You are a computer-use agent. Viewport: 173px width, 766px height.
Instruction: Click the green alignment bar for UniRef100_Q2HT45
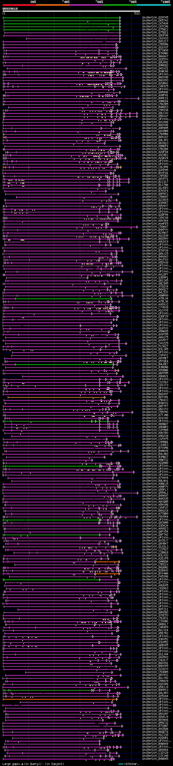(x=62, y=18)
